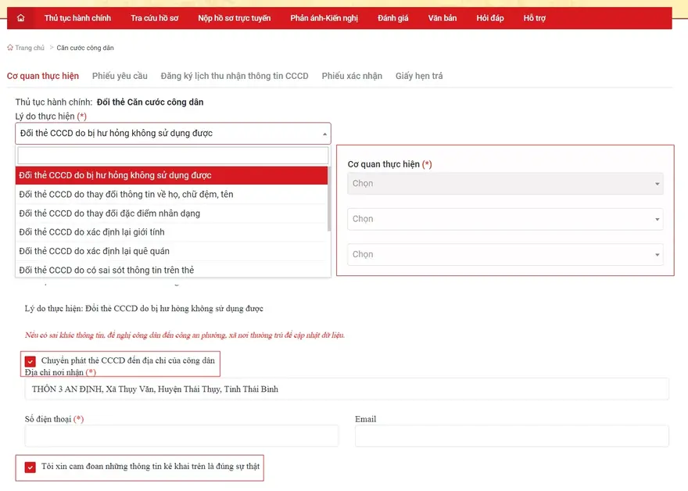
Task: Expand the second Chọn dropdown under Cơ quan thực hiện
Action: tap(506, 219)
